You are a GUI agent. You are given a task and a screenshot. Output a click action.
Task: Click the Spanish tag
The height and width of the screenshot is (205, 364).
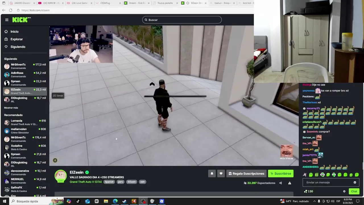click(109, 182)
